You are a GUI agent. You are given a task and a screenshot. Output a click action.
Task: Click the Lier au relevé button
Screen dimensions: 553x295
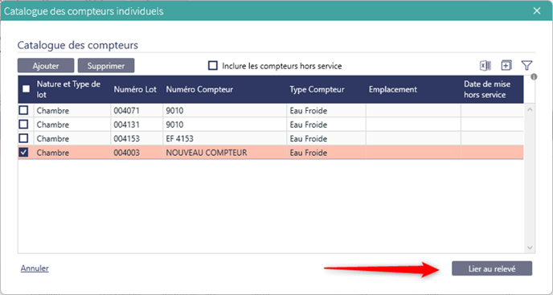click(492, 268)
